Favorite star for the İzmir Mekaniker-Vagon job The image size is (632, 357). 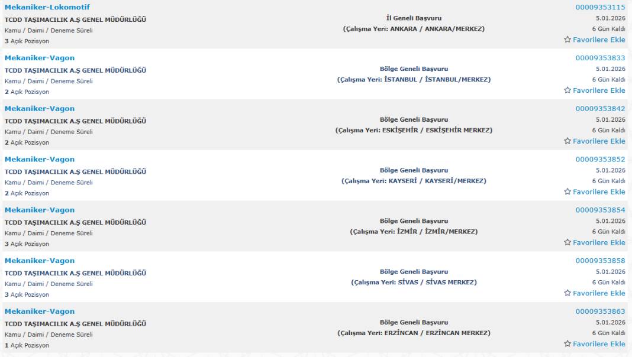coord(567,242)
